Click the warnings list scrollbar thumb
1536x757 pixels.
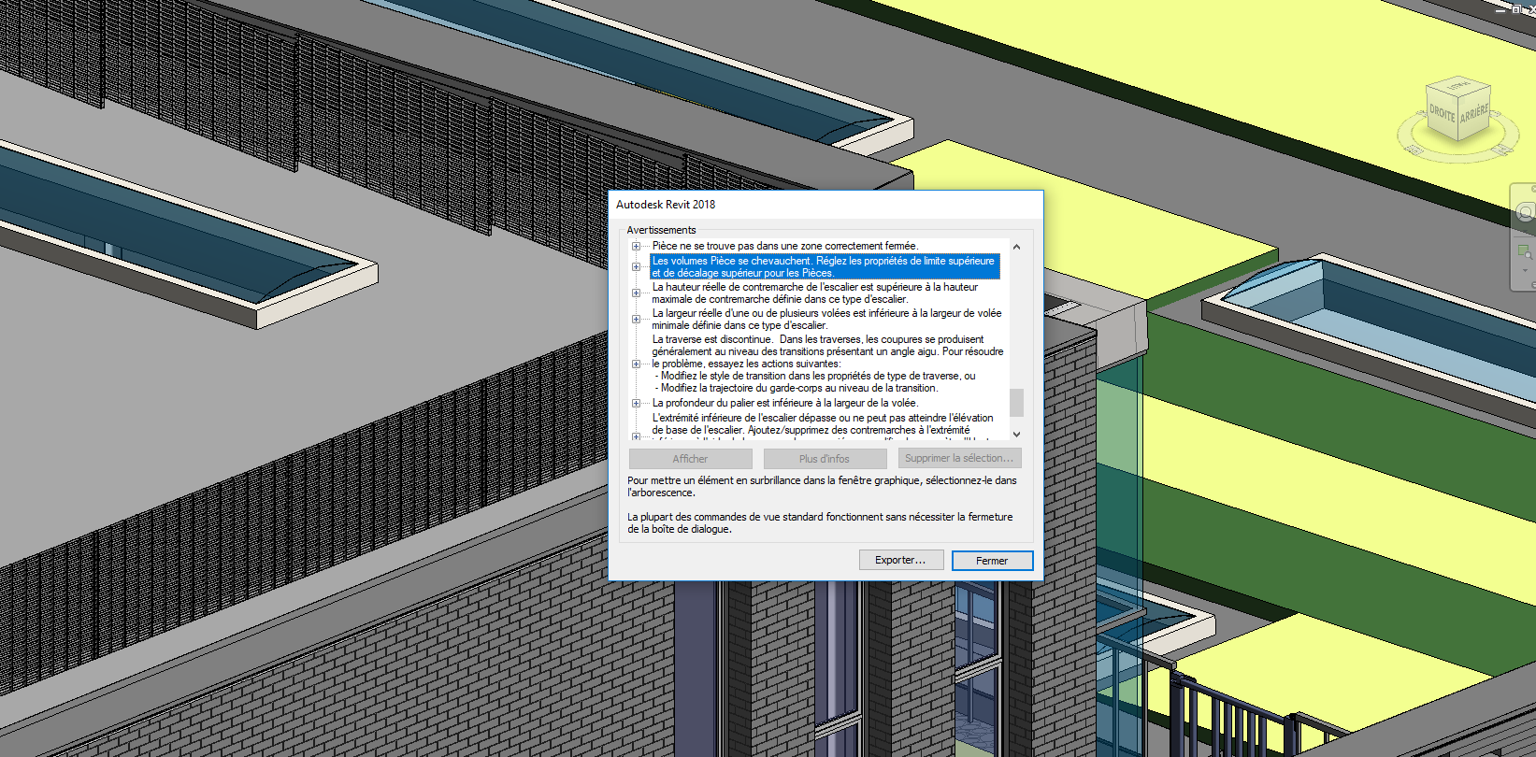click(x=1016, y=402)
